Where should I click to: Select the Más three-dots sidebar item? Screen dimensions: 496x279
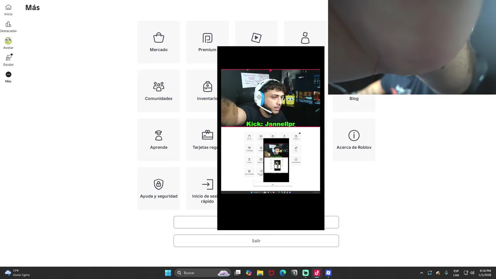tap(8, 77)
